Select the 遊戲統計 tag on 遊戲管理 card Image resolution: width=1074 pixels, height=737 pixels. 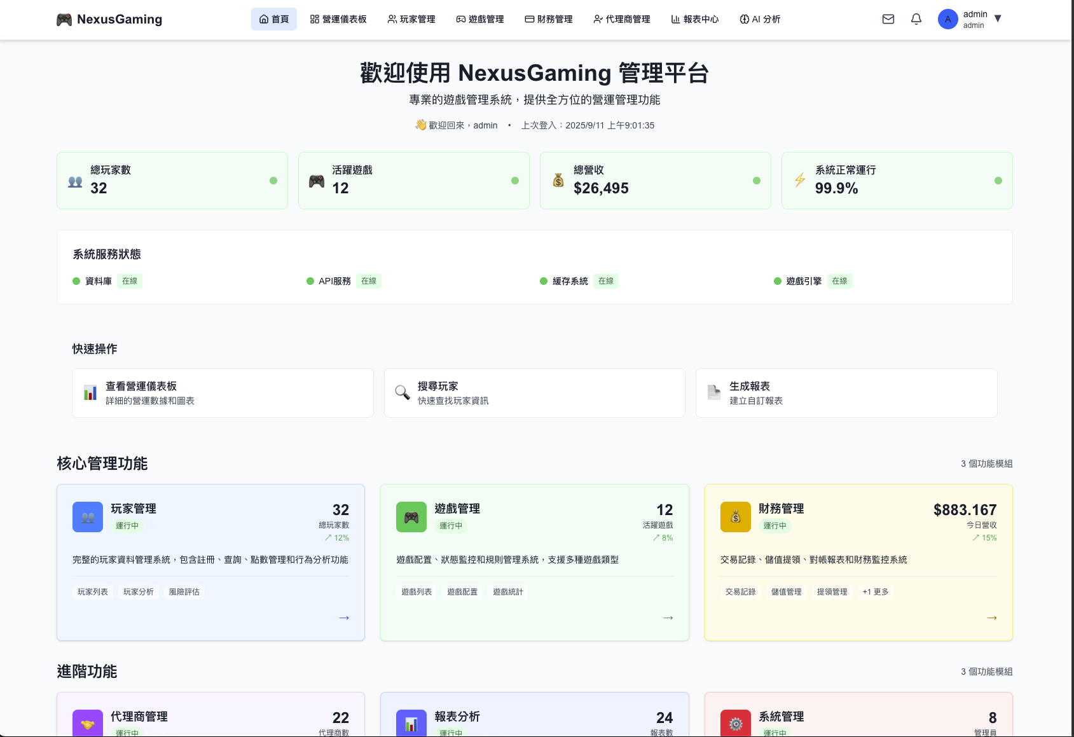(507, 591)
